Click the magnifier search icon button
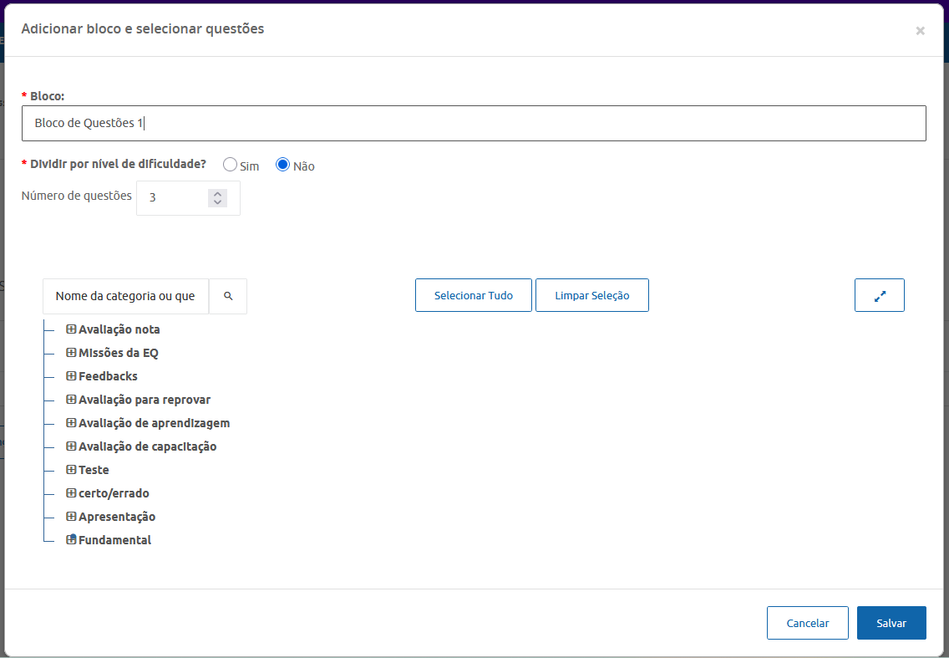This screenshot has width=949, height=658. point(228,296)
